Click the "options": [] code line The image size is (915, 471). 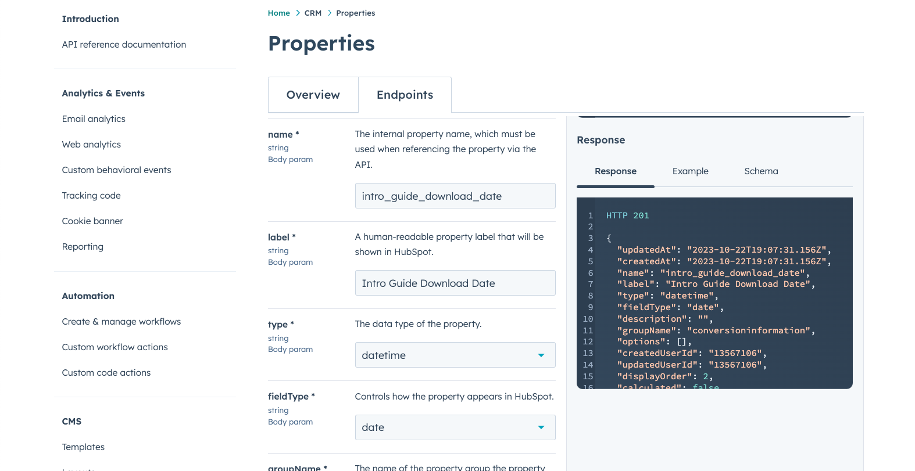[655, 341]
